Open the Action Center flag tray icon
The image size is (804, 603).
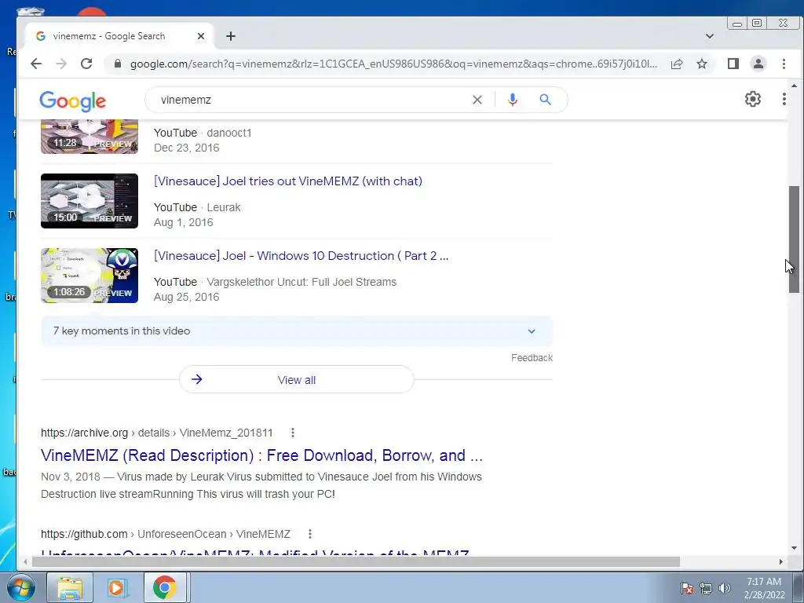click(687, 588)
